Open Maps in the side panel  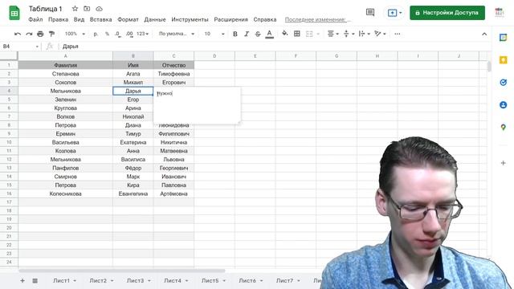point(504,127)
